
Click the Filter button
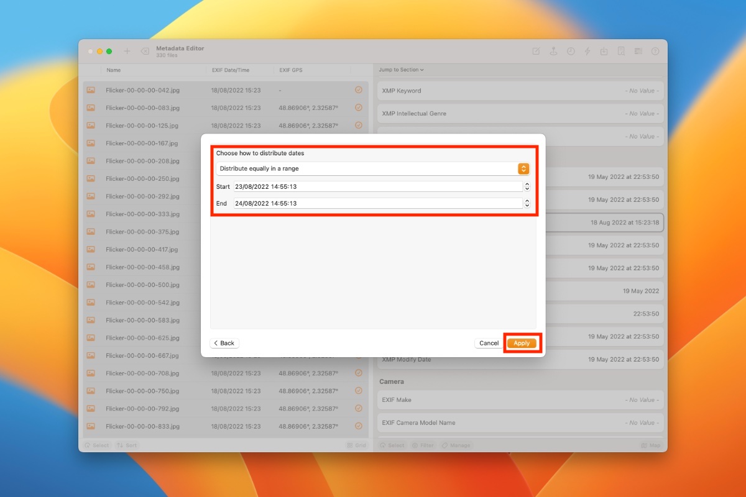coord(423,445)
